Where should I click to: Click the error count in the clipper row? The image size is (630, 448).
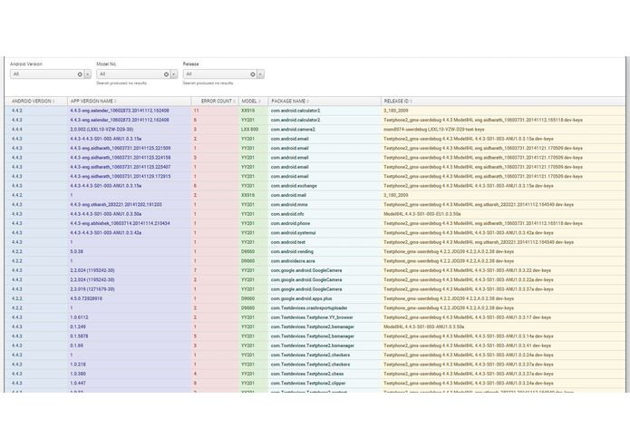(x=215, y=384)
